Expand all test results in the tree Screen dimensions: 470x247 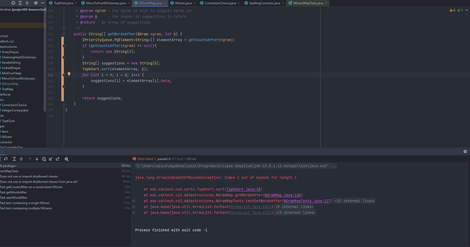tap(14, 159)
